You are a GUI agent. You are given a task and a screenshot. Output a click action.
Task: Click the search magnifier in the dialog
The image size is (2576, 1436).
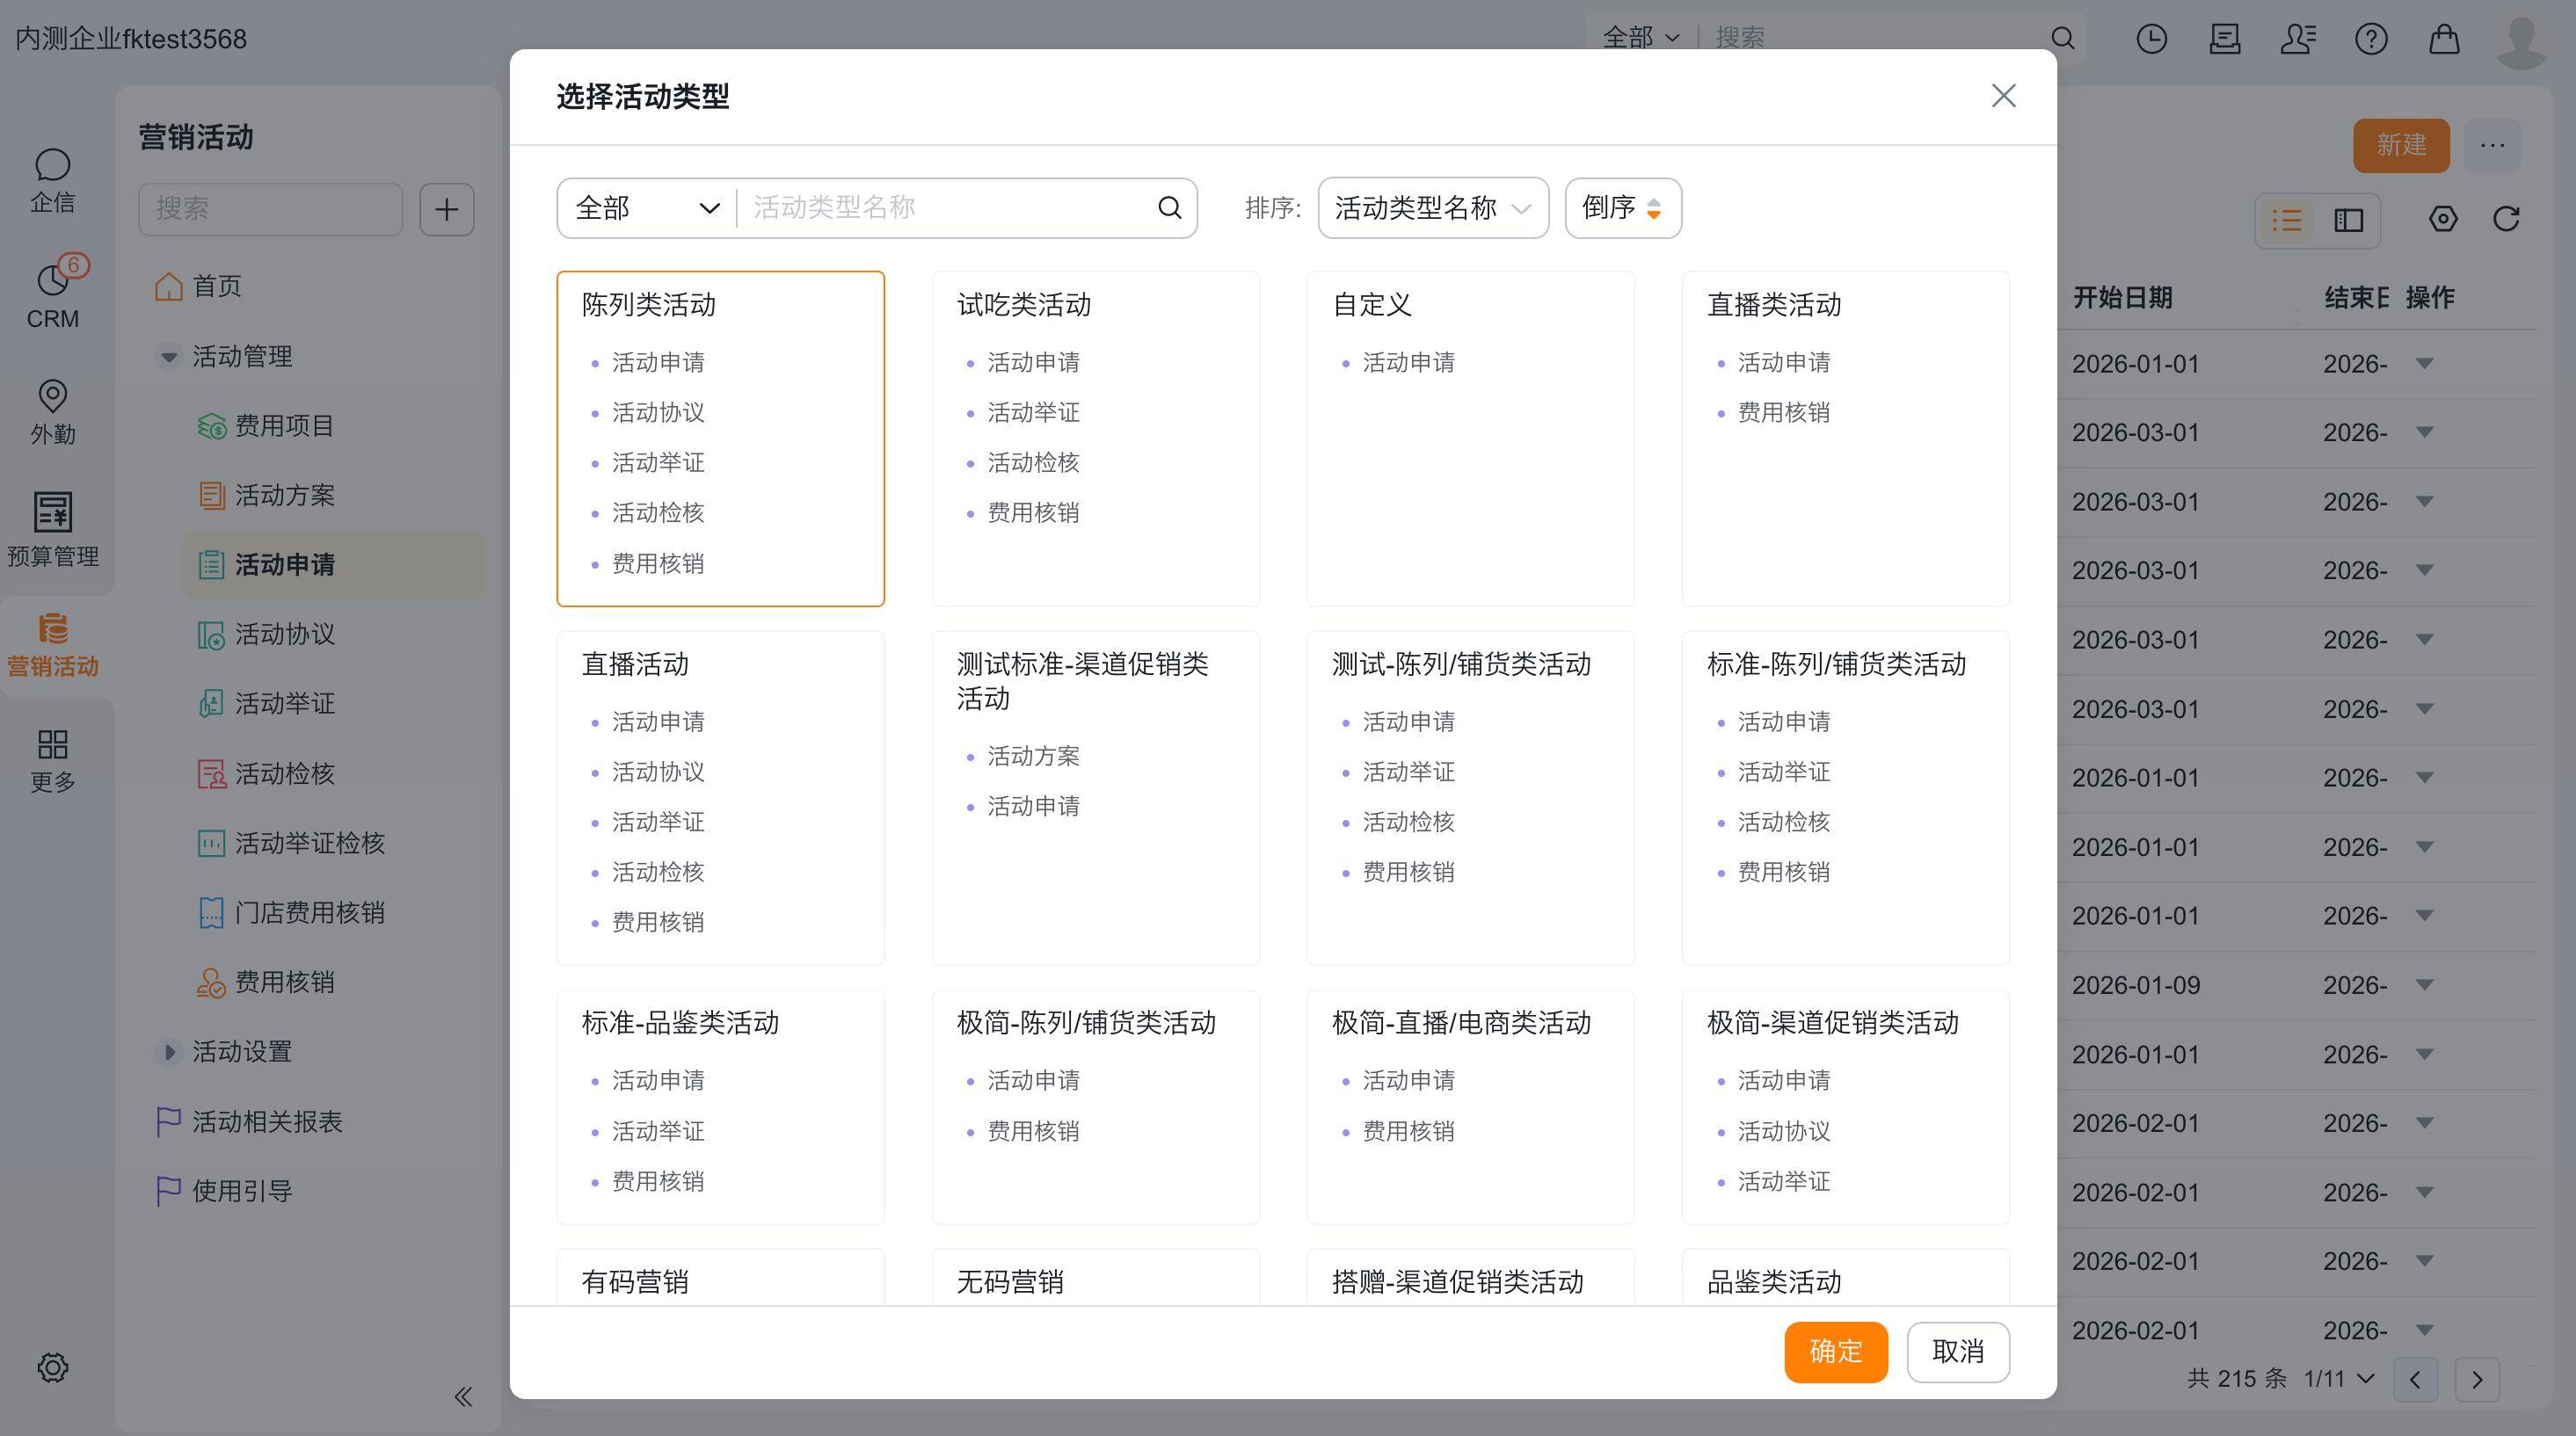tap(1169, 208)
